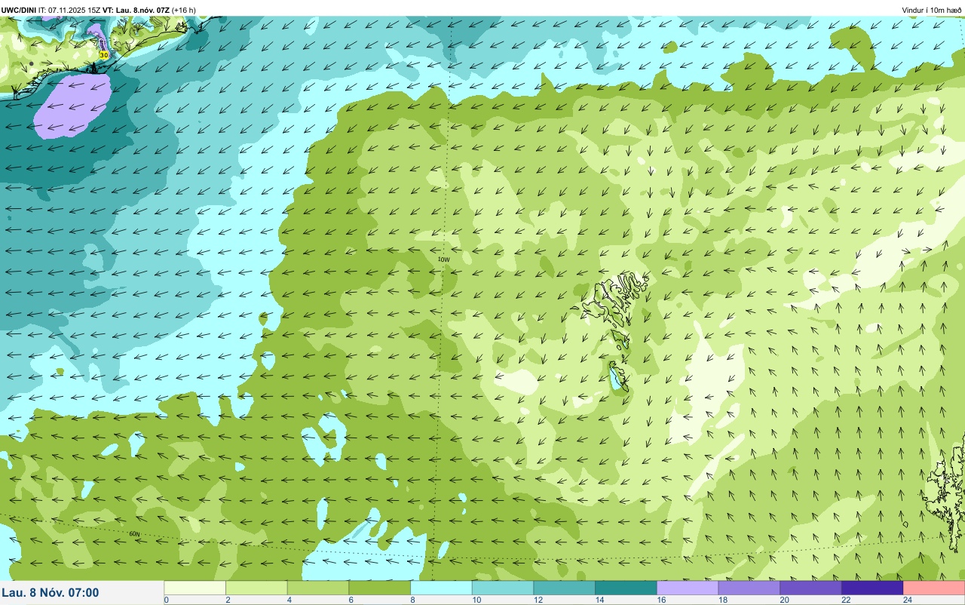The image size is (965, 605).
Task: Click the '60N' latitude label
Action: pos(135,534)
